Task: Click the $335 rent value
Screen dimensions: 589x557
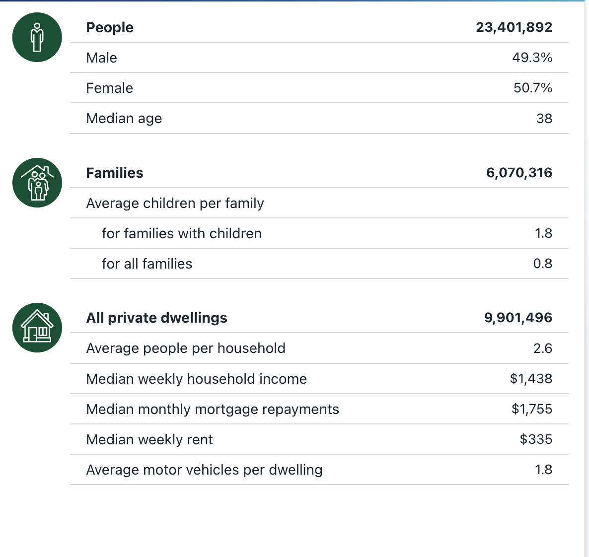Action: 536,439
